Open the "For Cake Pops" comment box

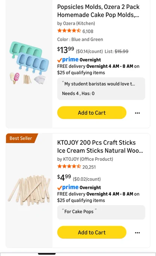click(x=101, y=212)
